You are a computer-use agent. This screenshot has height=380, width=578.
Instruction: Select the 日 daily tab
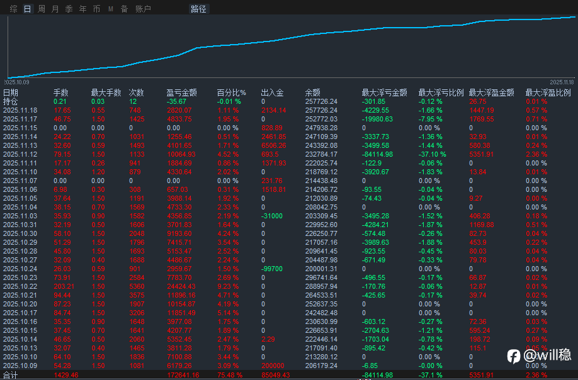(x=28, y=9)
